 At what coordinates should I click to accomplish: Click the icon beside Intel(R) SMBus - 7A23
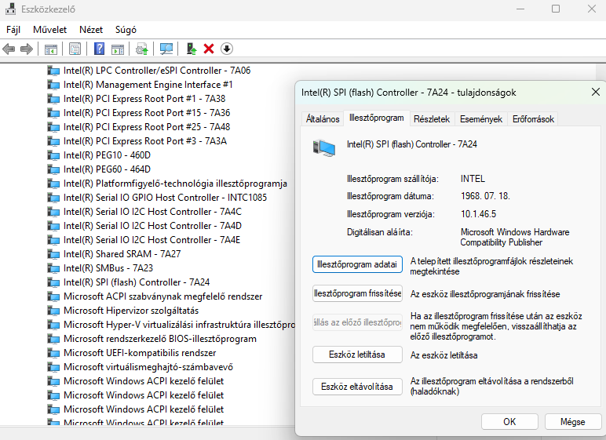[x=53, y=268]
